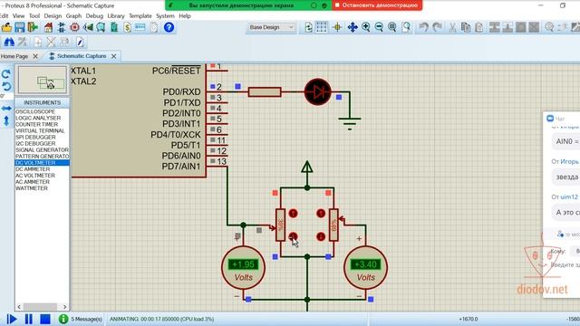Screen dimensions: 580x326
Task: Zoom out with the magnifier minus icon
Action: pyautogui.click(x=379, y=27)
